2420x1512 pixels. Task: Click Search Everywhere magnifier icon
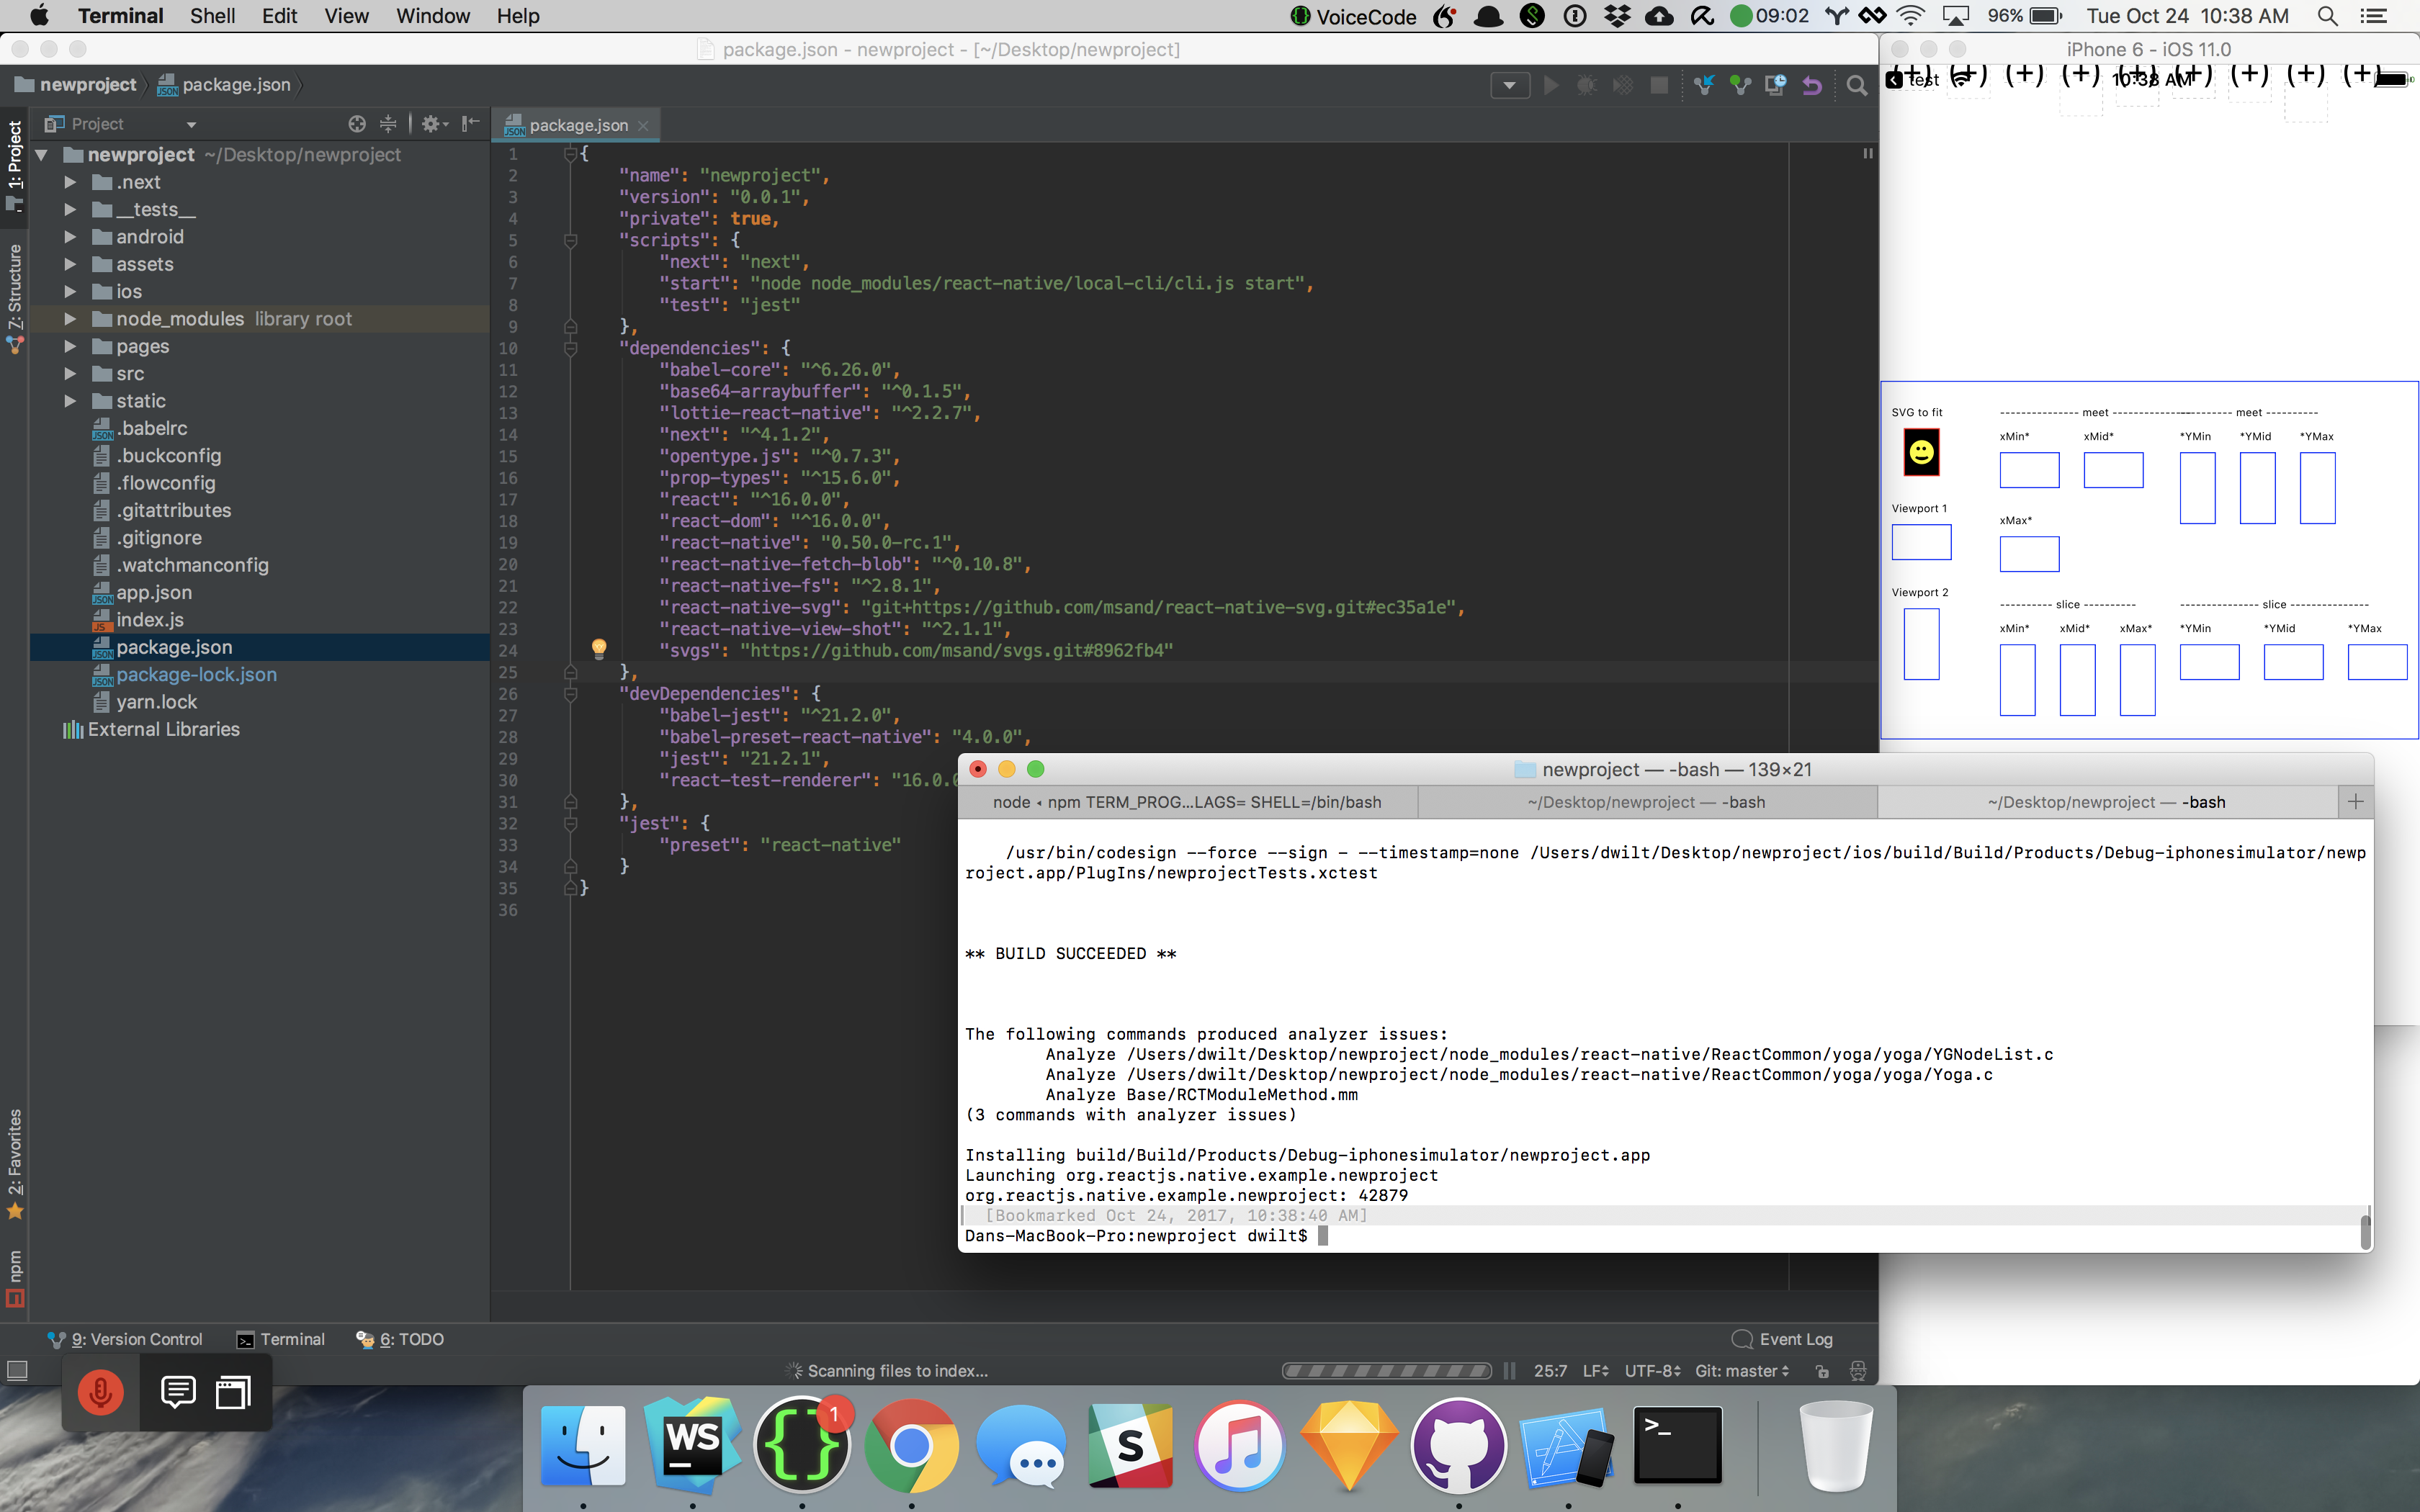1857,86
